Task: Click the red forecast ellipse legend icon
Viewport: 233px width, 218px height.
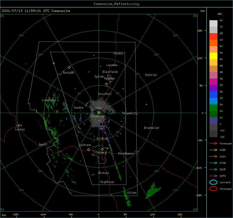Action: point(213,189)
